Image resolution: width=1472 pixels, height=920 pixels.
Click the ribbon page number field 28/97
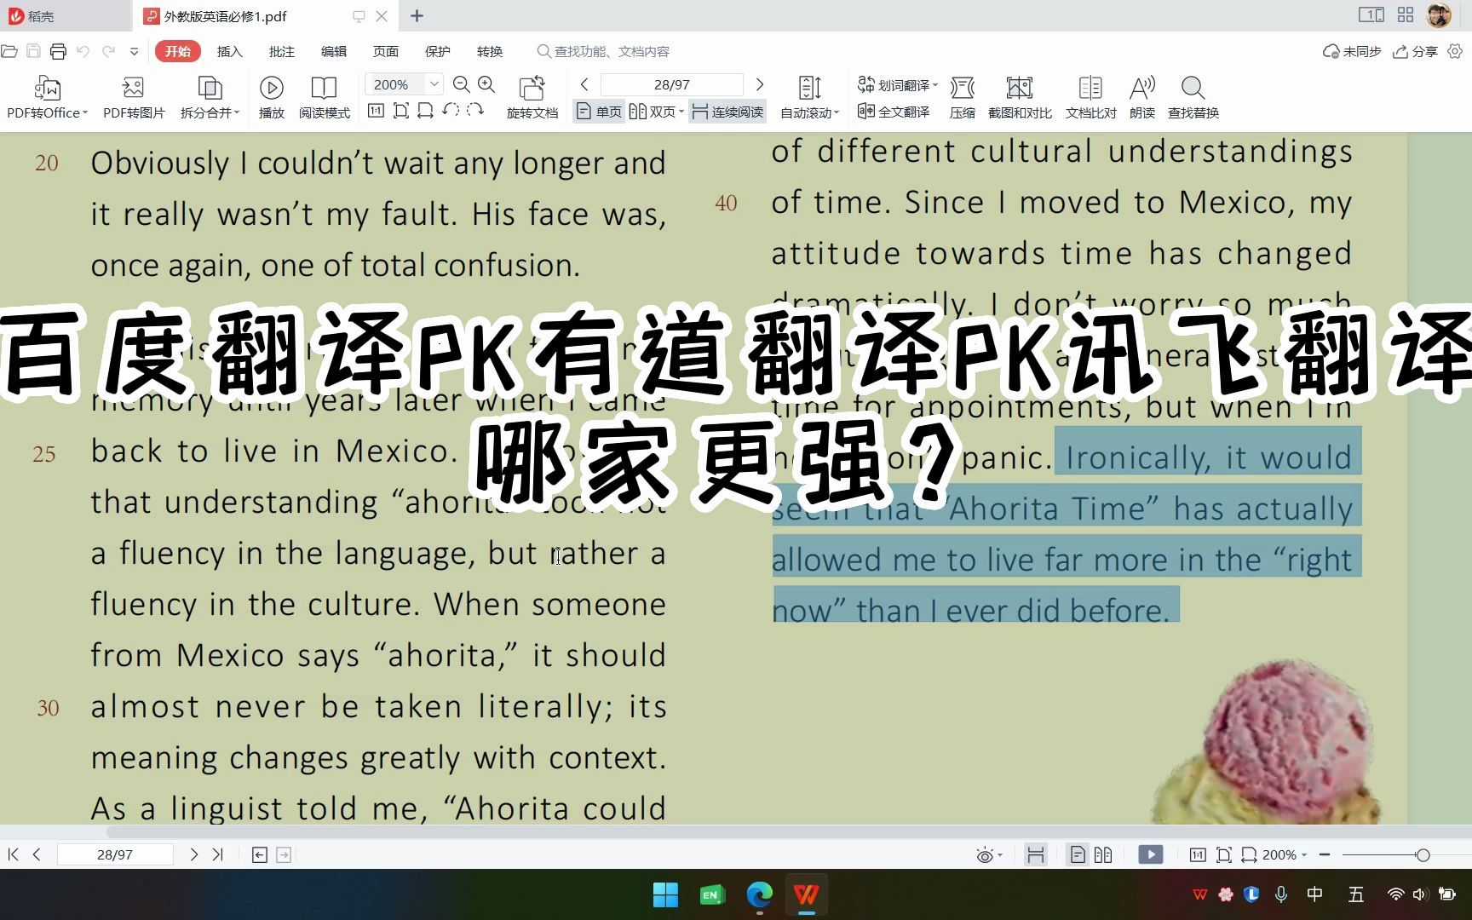click(672, 84)
